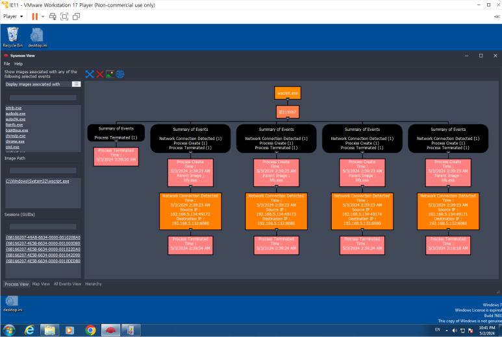
Task: Open 'Display images associated with' dropdown
Action: (76, 84)
